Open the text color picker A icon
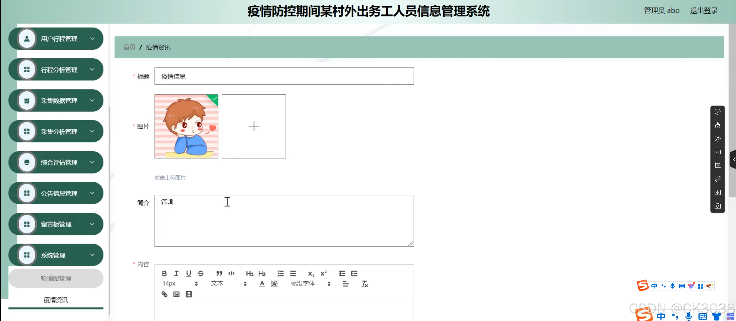The height and width of the screenshot is (321, 736). (262, 284)
